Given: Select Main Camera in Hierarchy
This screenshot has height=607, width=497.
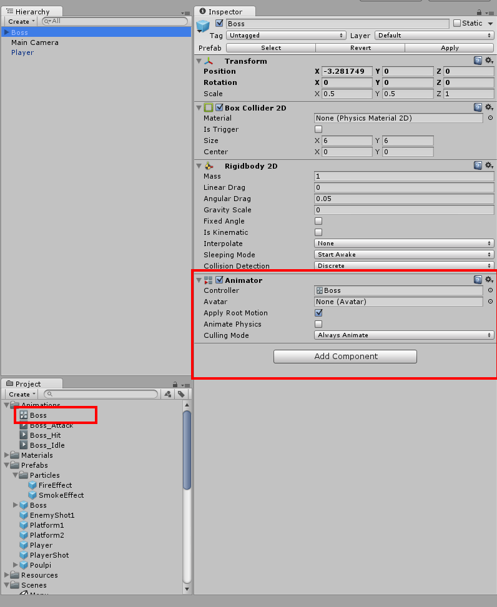Looking at the screenshot, I should point(35,42).
